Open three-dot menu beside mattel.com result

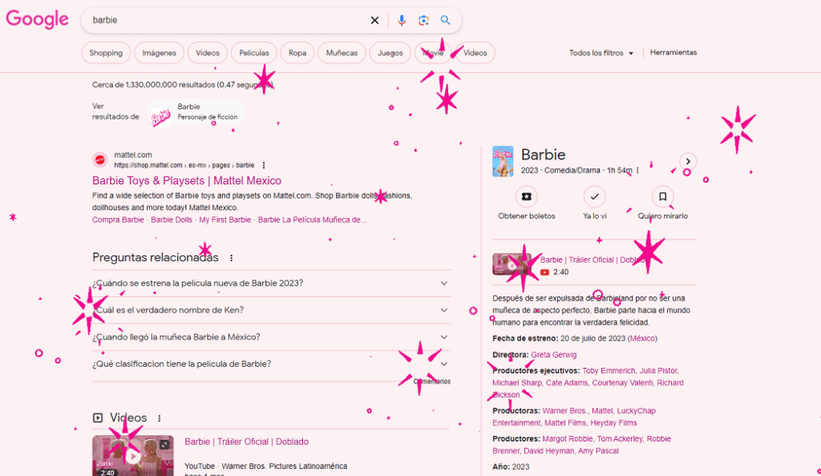(263, 165)
